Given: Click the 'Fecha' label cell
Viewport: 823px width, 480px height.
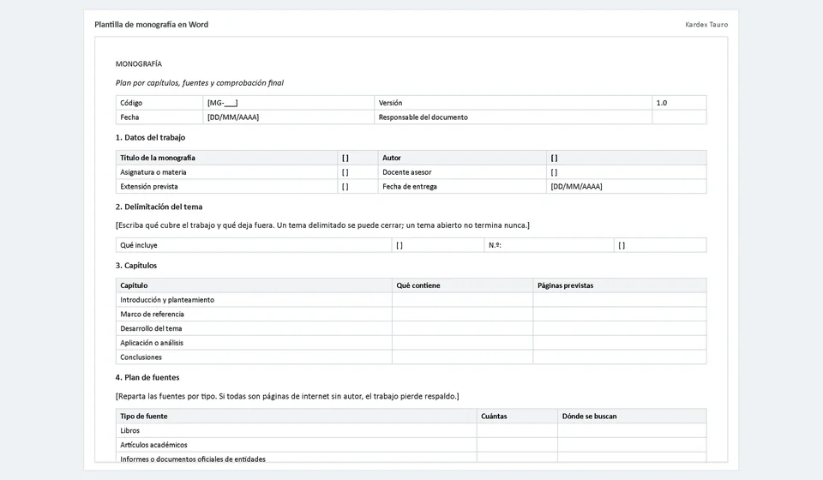Looking at the screenshot, I should (x=159, y=117).
